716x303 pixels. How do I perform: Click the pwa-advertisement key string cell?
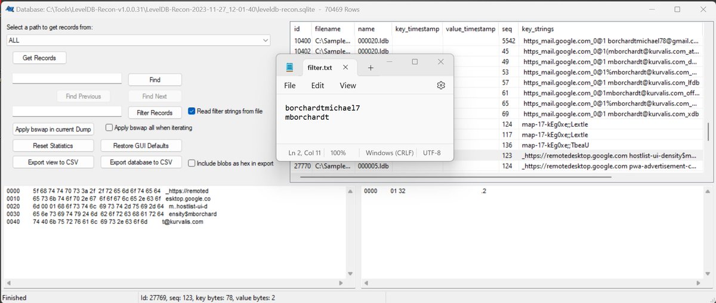[x=611, y=166]
